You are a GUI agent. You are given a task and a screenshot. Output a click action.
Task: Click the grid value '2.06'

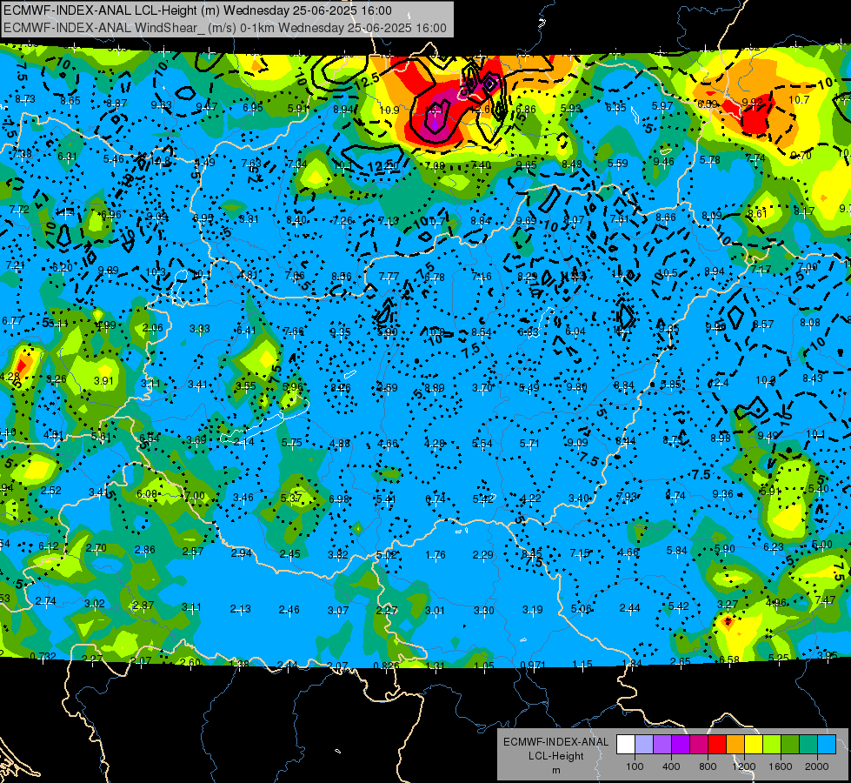click(x=152, y=328)
